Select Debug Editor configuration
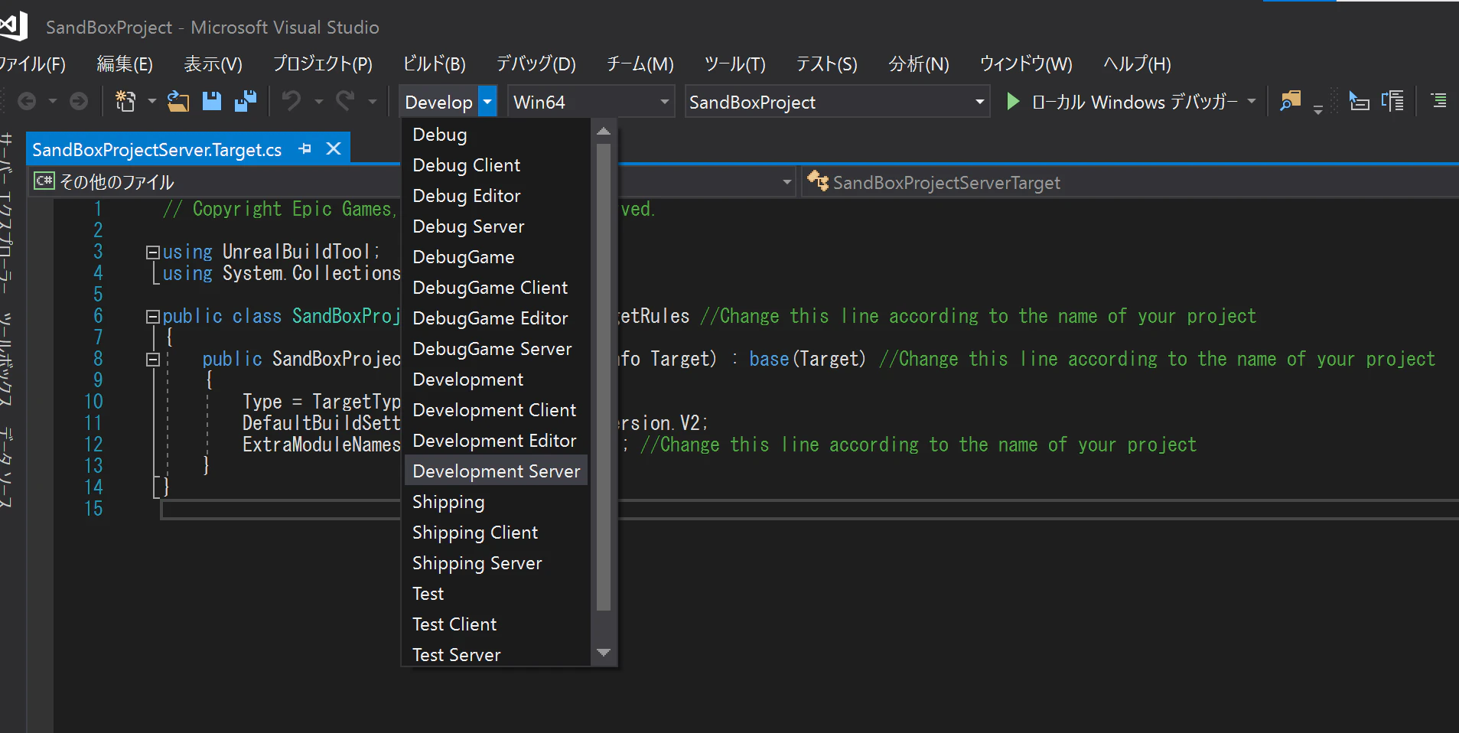Viewport: 1459px width, 733px height. pyautogui.click(x=496, y=196)
